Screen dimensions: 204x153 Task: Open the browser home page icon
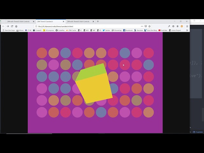[x=16, y=26]
